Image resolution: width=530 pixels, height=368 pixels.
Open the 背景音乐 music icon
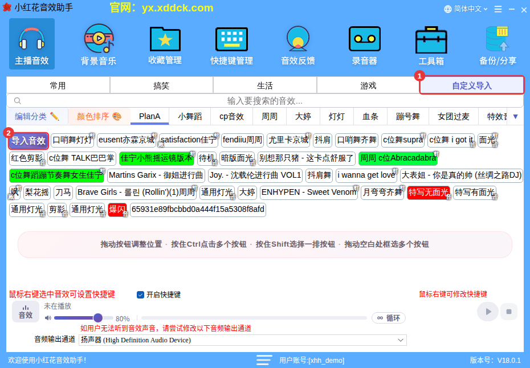click(x=99, y=44)
